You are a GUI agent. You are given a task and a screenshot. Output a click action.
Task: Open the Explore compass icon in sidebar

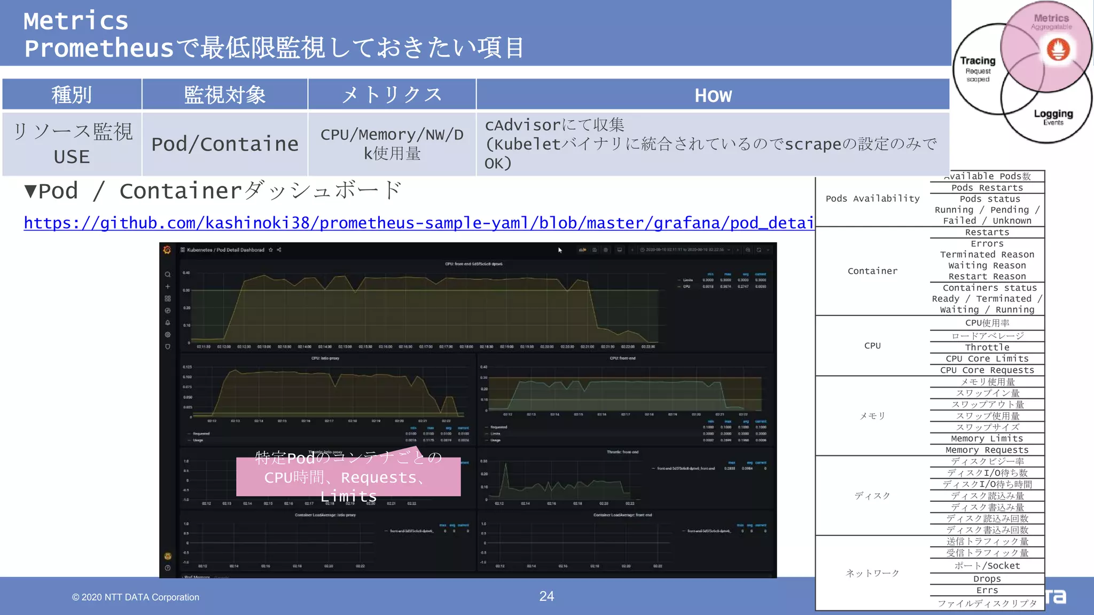(x=168, y=311)
